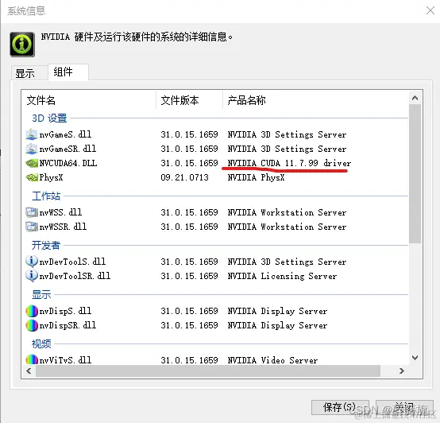Click the vertical scrollbar down arrow

click(x=415, y=358)
